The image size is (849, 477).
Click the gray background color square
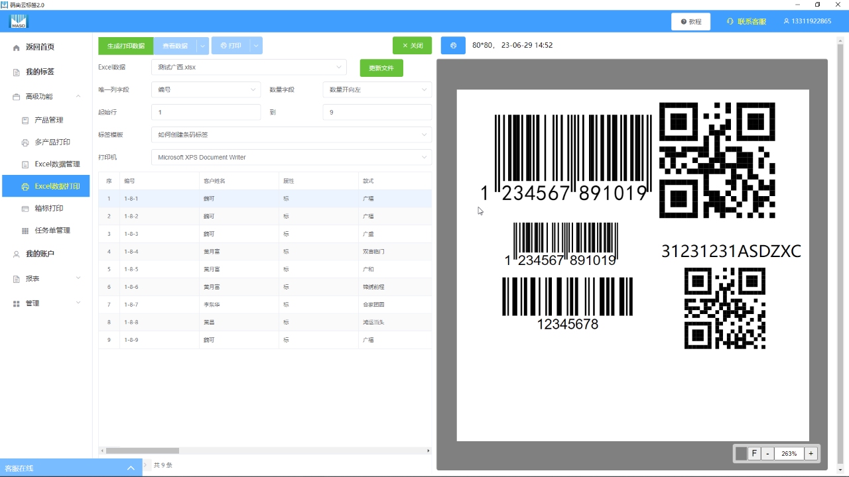(741, 454)
